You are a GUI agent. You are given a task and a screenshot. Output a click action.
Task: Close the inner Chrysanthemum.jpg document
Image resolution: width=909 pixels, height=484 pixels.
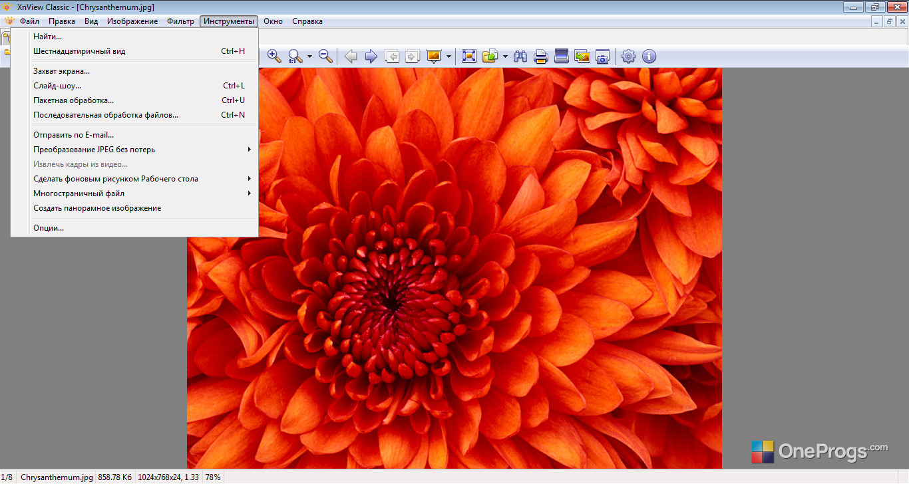(x=902, y=21)
